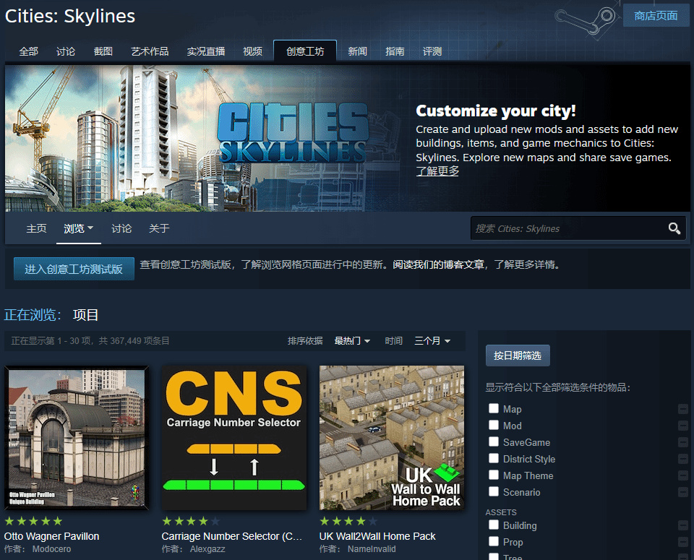Check the Prop asset checkbox
This screenshot has width=694, height=560.
point(494,541)
